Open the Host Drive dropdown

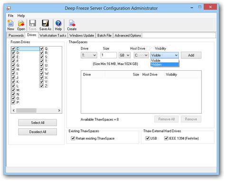pos(141,55)
